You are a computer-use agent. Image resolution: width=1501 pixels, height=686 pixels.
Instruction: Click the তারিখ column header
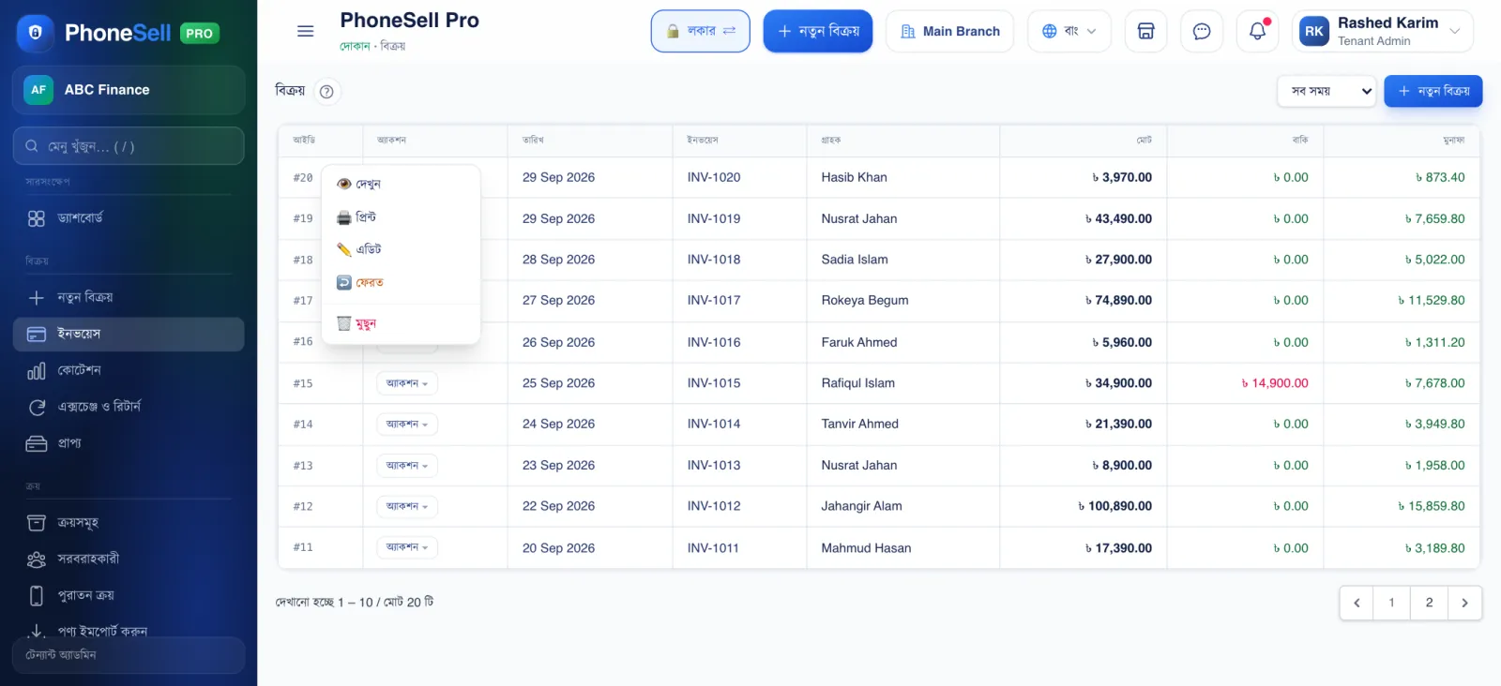[x=533, y=140]
